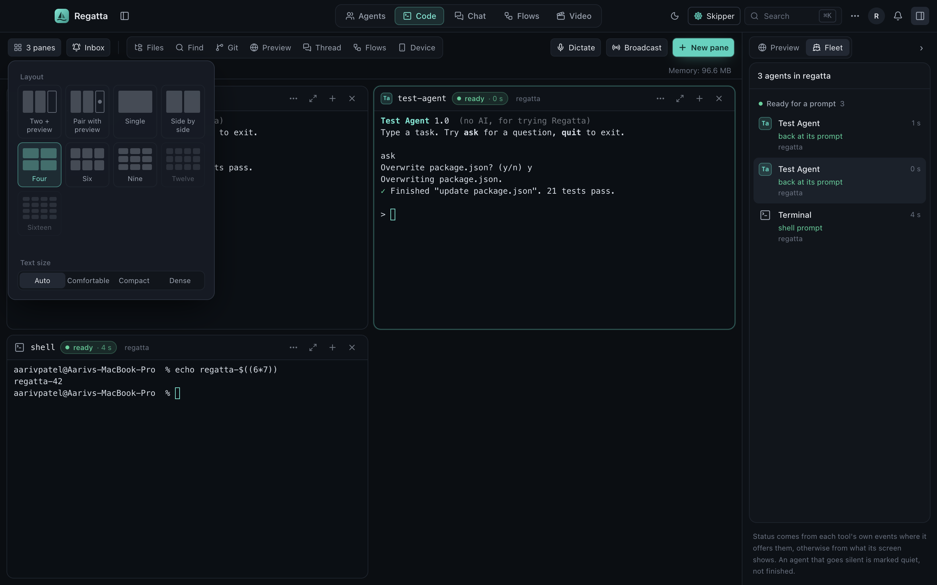Click the test-agent Ta badge icon
The height and width of the screenshot is (585, 937).
(387, 99)
